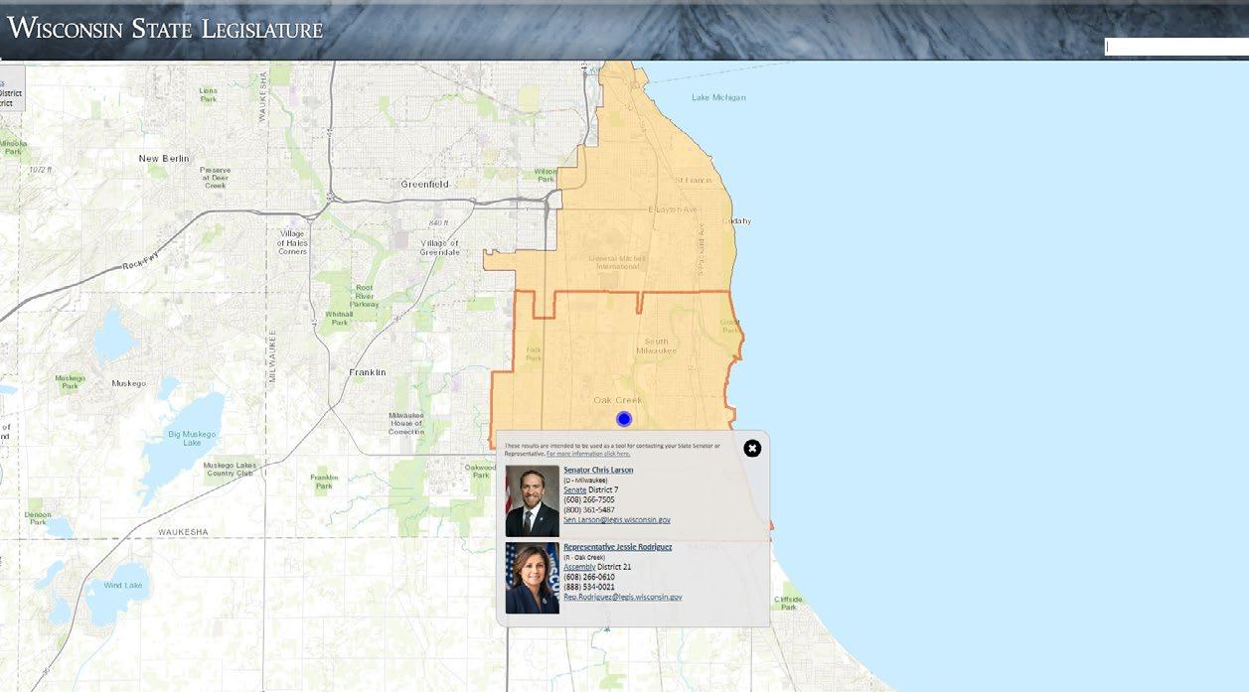Click the Preserve at Deer Creek label
Screen dimensions: 1249x692
click(x=216, y=178)
